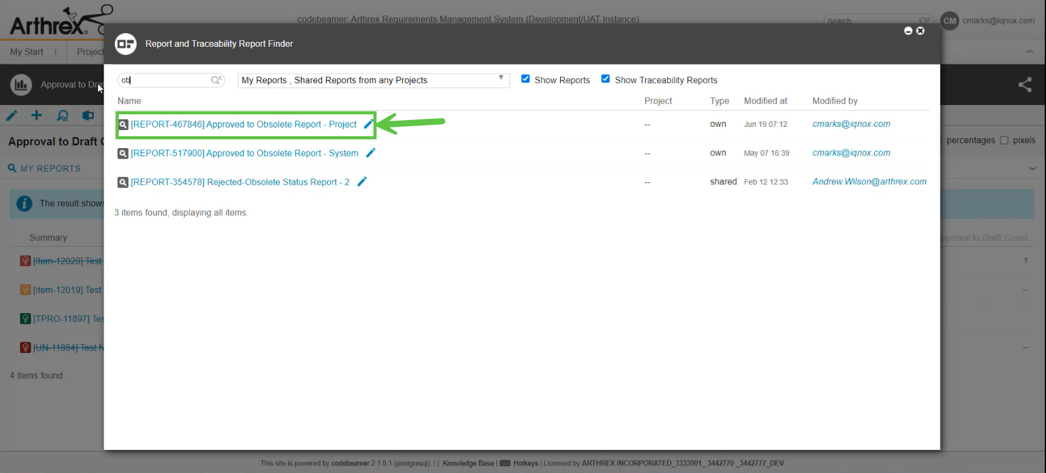
Task: Click edit pencil for Obsolete Report - System
Action: pos(370,152)
